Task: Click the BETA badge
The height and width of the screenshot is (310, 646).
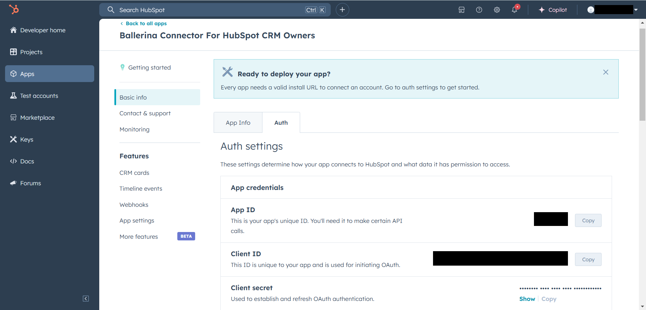Action: 186,236
